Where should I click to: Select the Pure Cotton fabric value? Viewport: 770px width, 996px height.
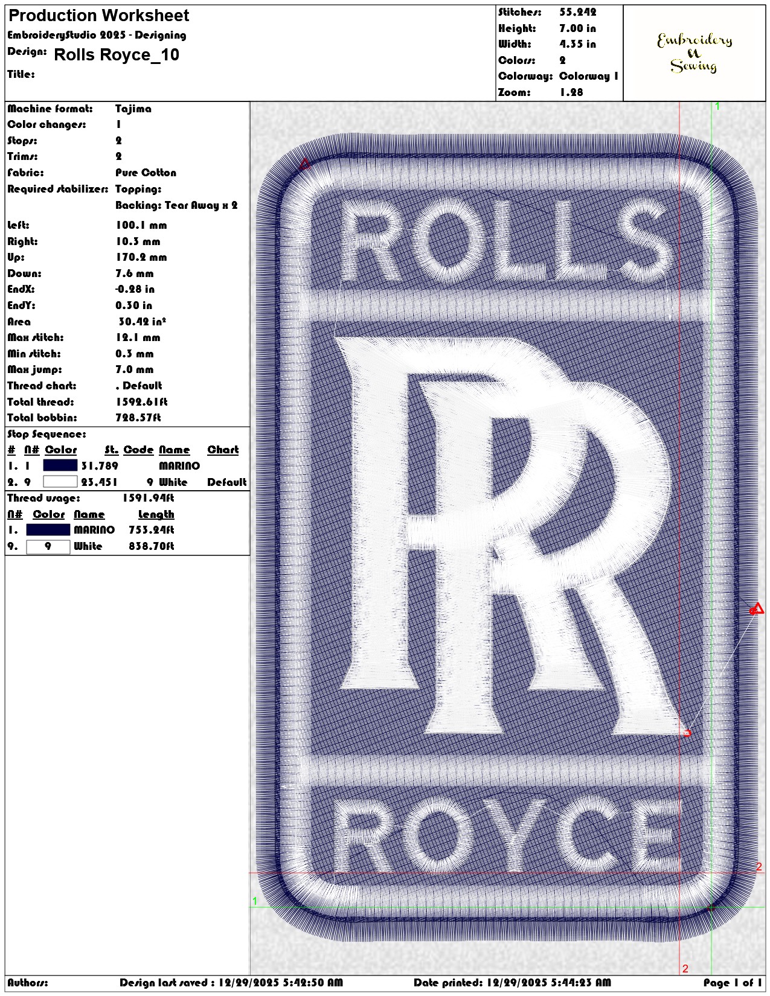[146, 173]
